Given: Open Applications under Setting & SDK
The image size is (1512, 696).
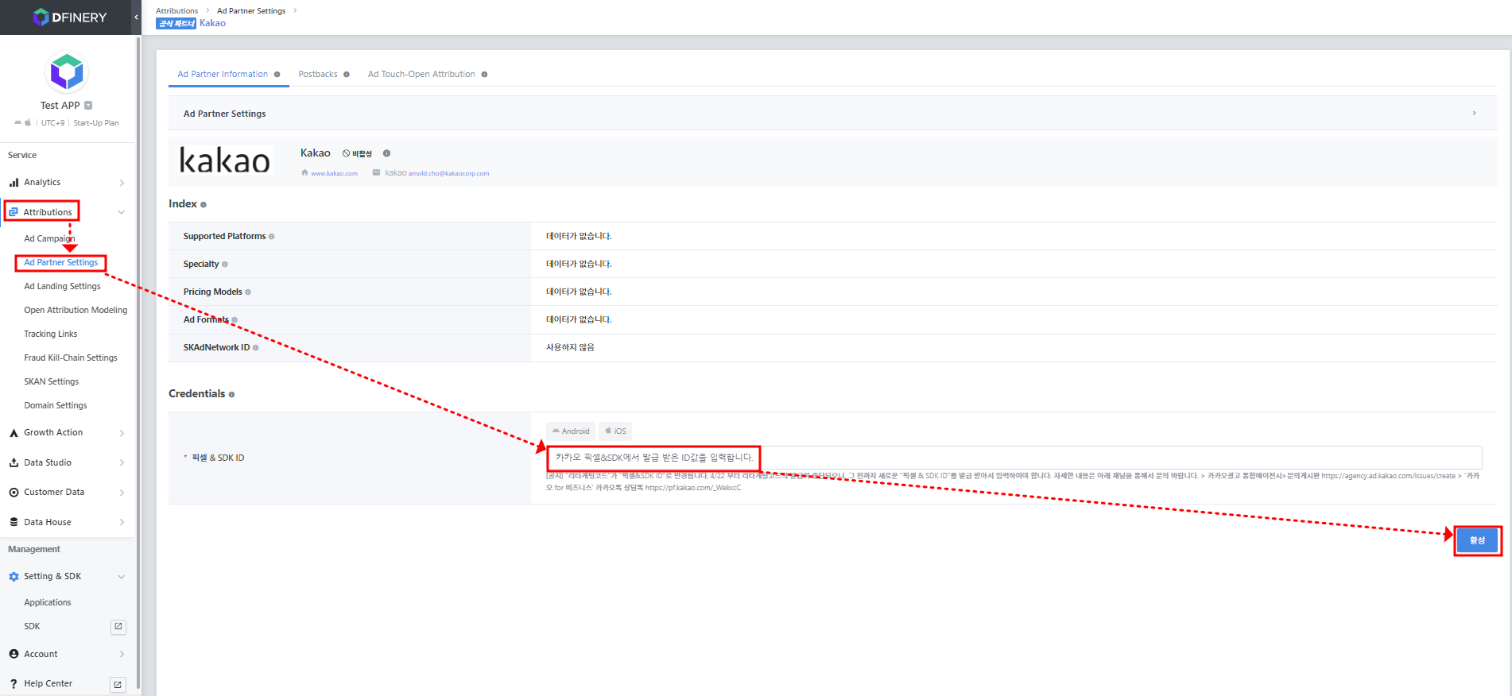Looking at the screenshot, I should [x=48, y=602].
